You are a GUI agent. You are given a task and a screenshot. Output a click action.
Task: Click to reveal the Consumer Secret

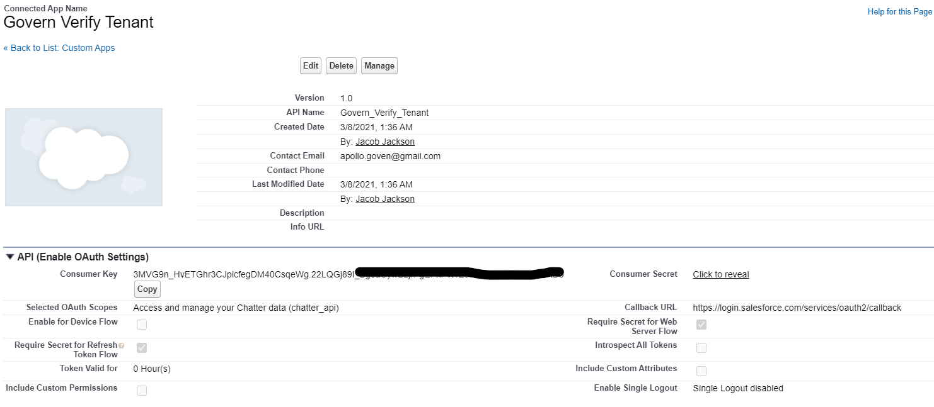point(721,274)
